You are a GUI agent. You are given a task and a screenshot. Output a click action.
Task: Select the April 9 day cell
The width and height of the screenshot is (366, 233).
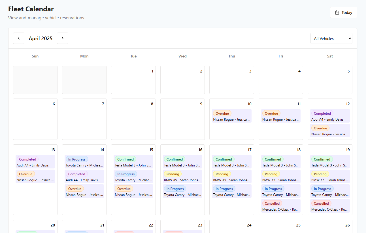(x=182, y=119)
